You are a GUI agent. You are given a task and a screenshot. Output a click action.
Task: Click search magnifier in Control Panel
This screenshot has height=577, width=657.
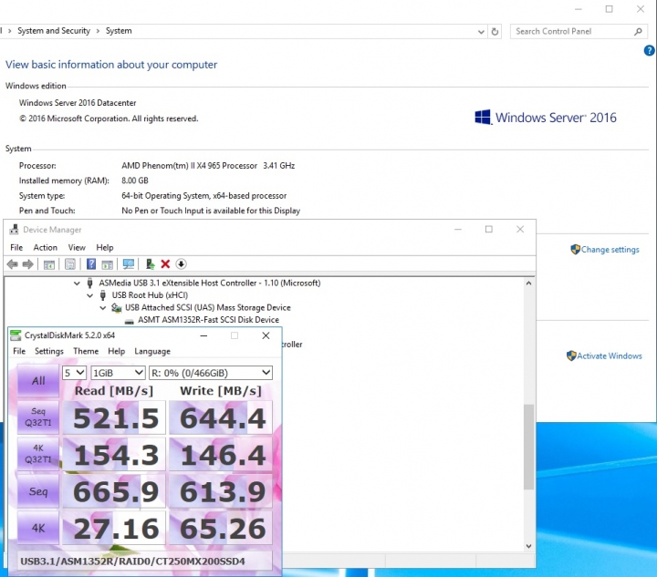(x=638, y=31)
